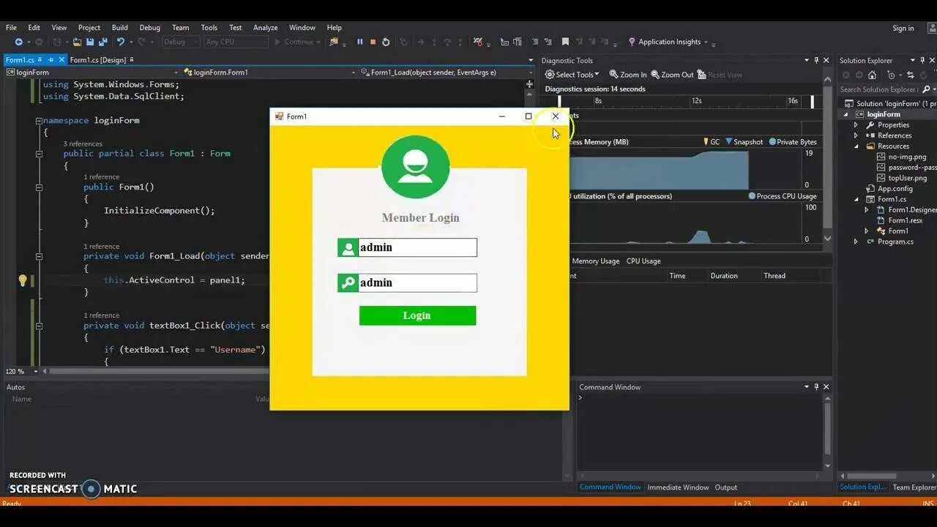Expand the References node in Solution Explorer
Viewport: 937px width, 527px height.
coord(856,135)
